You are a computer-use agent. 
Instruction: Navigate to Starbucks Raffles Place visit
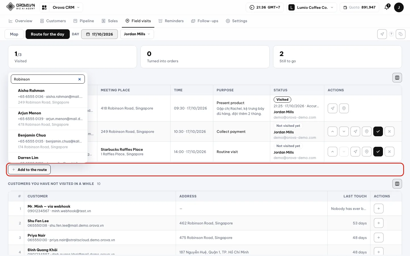pos(355,152)
